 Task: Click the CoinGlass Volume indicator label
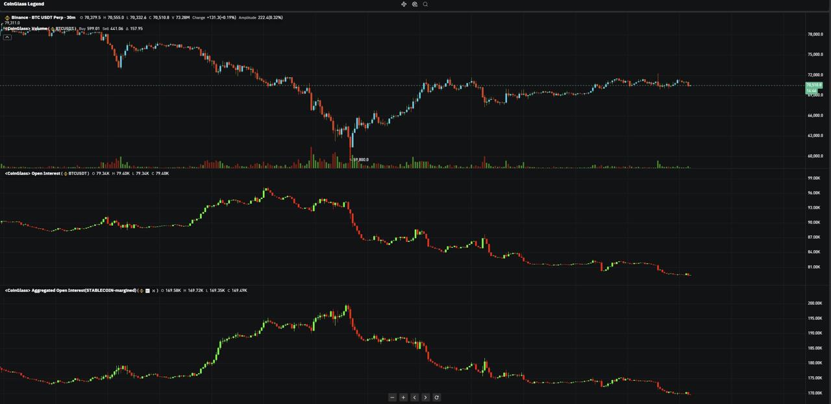pos(27,29)
